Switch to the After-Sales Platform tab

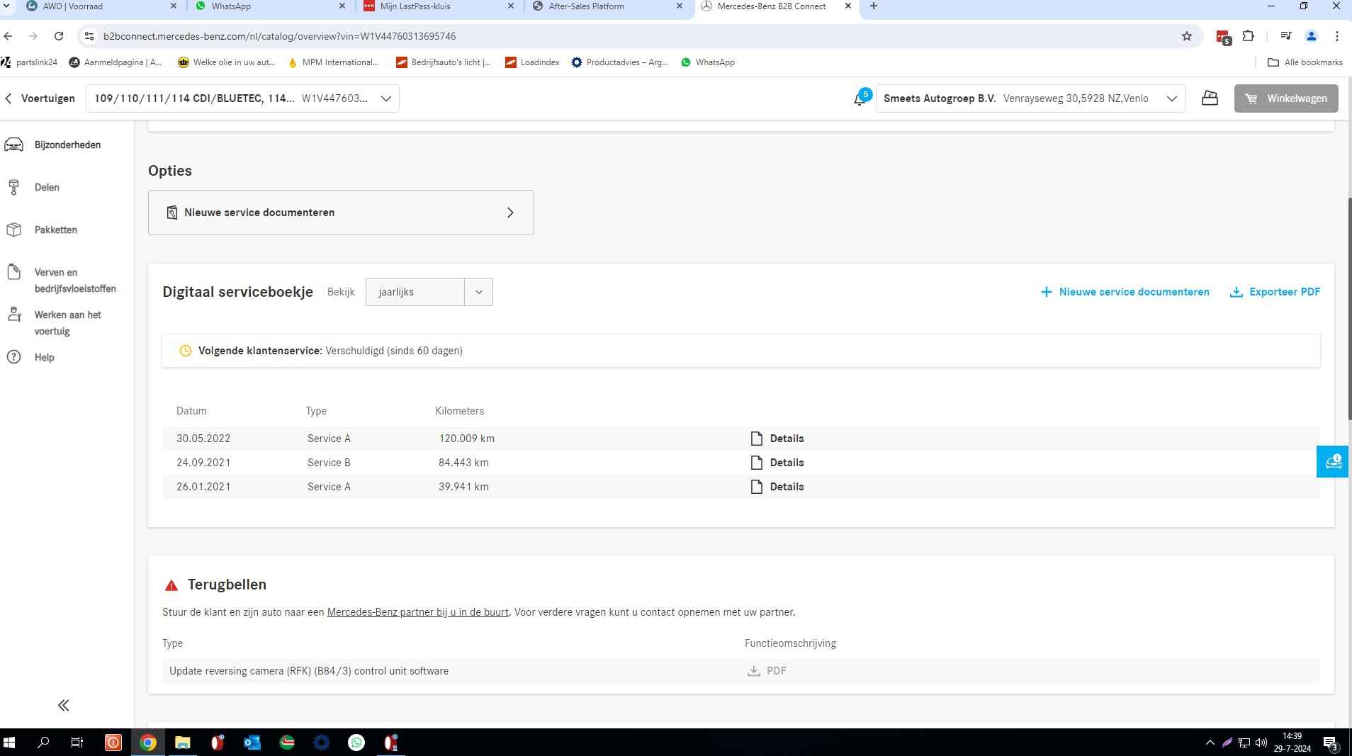coord(608,6)
